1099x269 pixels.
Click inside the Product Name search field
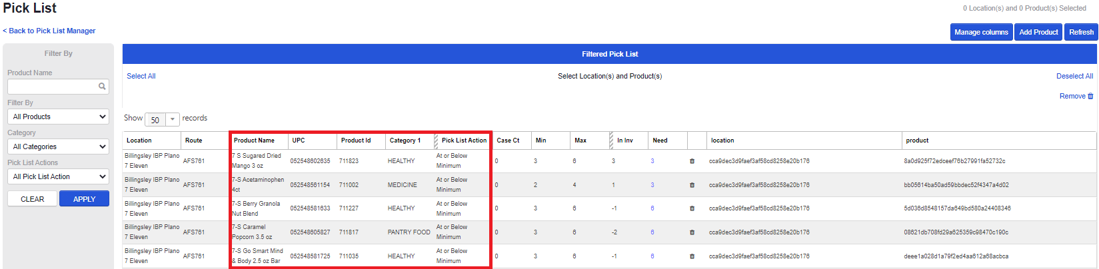click(x=52, y=87)
